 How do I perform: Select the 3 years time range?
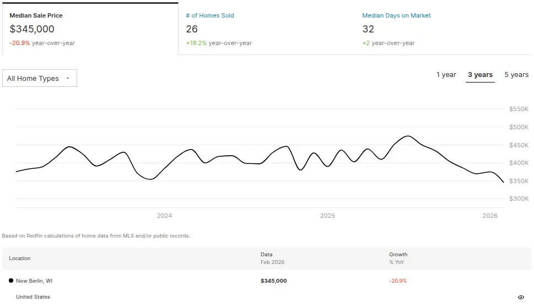click(480, 75)
